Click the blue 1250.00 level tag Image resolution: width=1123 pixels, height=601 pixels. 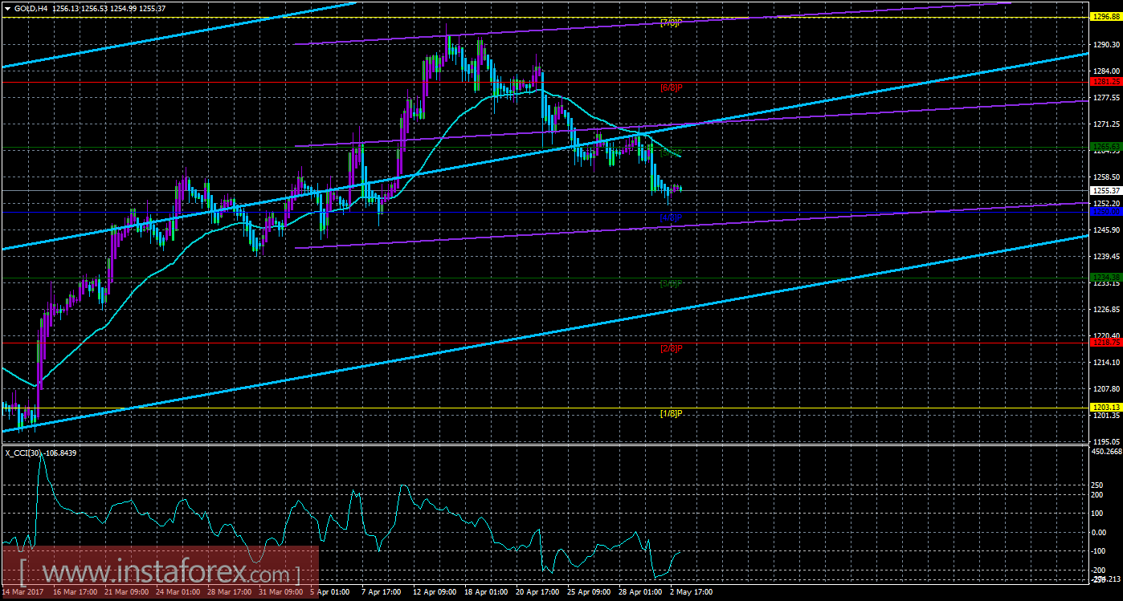click(1106, 212)
